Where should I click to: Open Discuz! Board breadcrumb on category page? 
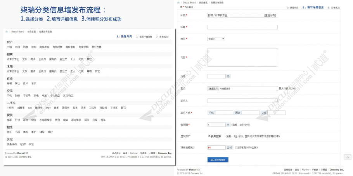[x=17, y=32]
